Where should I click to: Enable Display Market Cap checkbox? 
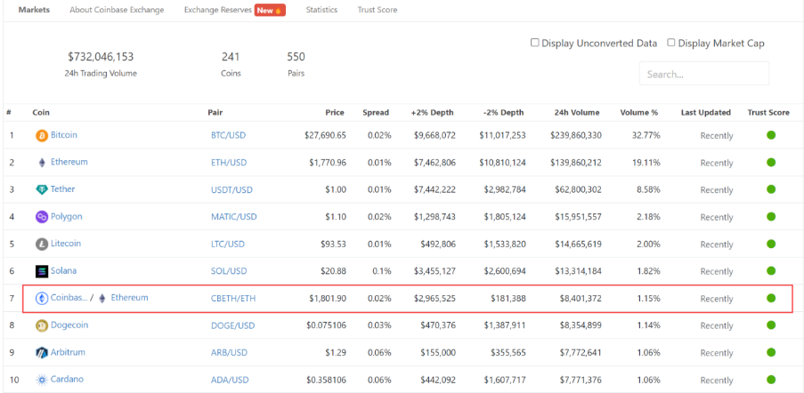coord(671,43)
